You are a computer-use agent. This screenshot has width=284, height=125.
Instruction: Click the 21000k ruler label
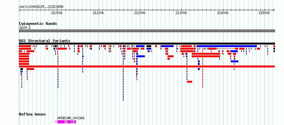tap(57, 13)
